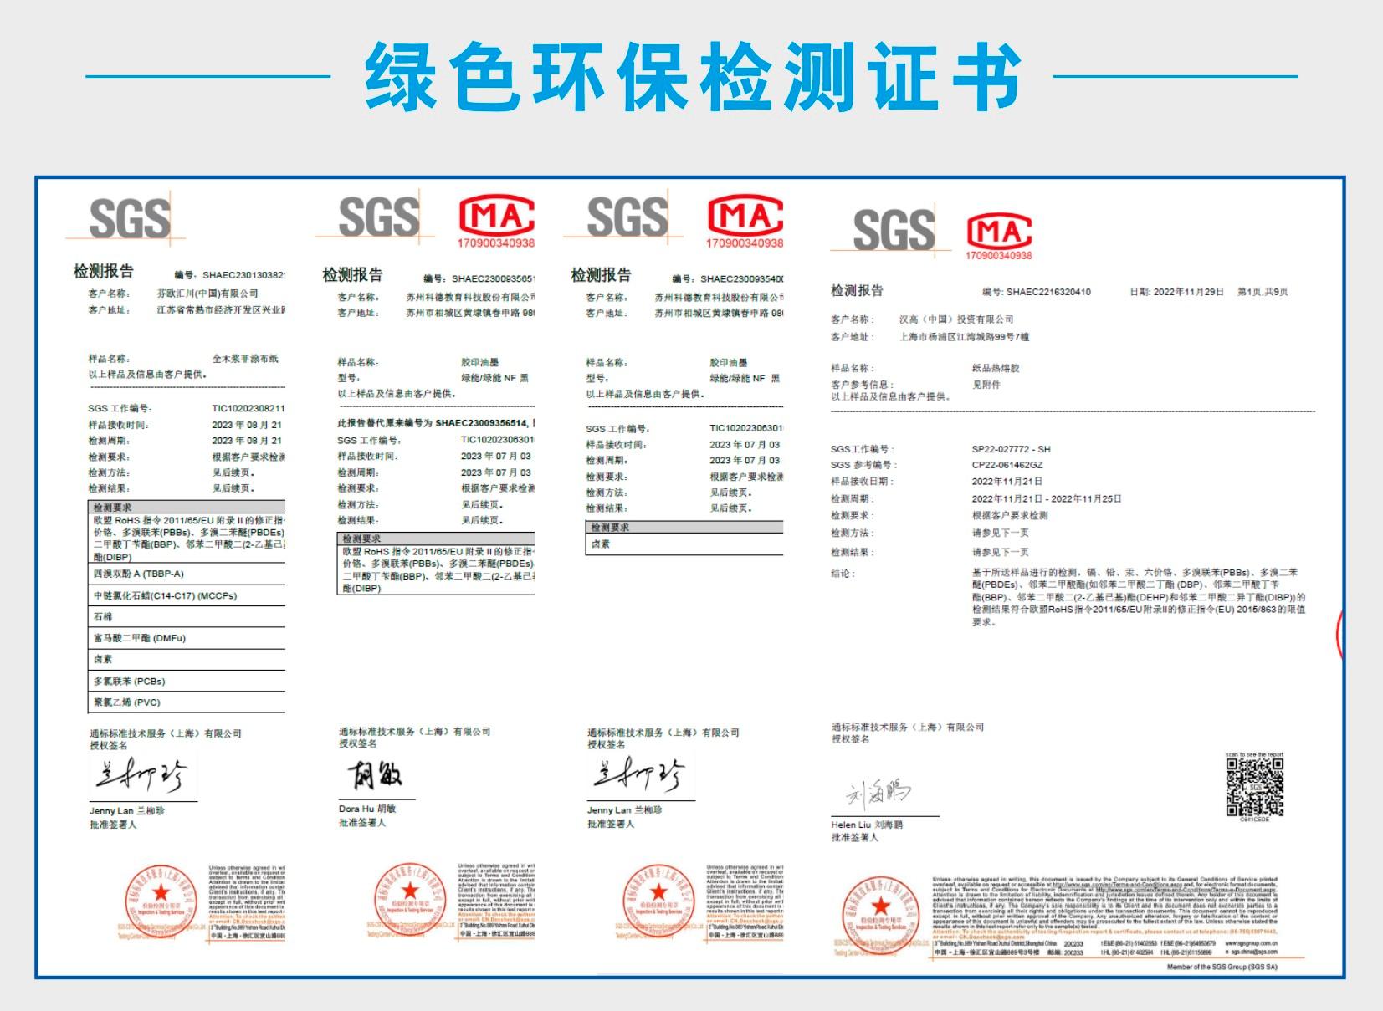The width and height of the screenshot is (1383, 1011).
Task: Click the CMA logo on the rightmost report
Action: click(999, 234)
